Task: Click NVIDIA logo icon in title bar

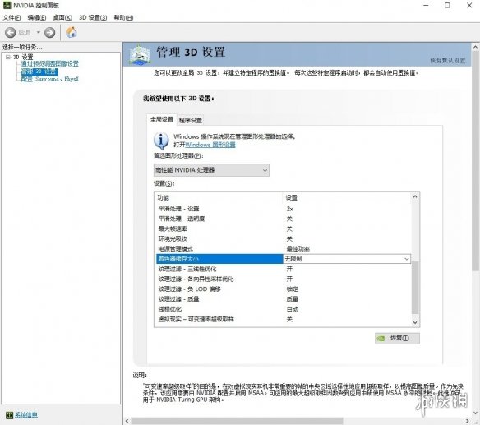Action: 7,5
